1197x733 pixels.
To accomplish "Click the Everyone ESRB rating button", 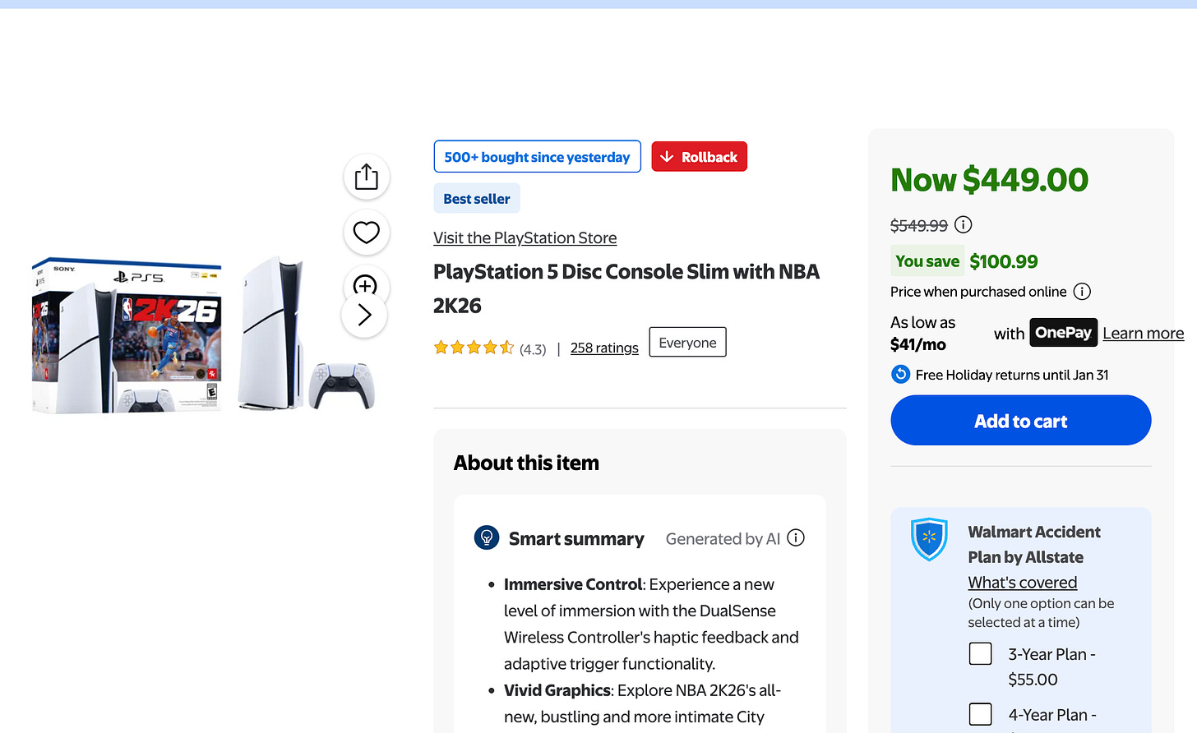I will (x=687, y=342).
